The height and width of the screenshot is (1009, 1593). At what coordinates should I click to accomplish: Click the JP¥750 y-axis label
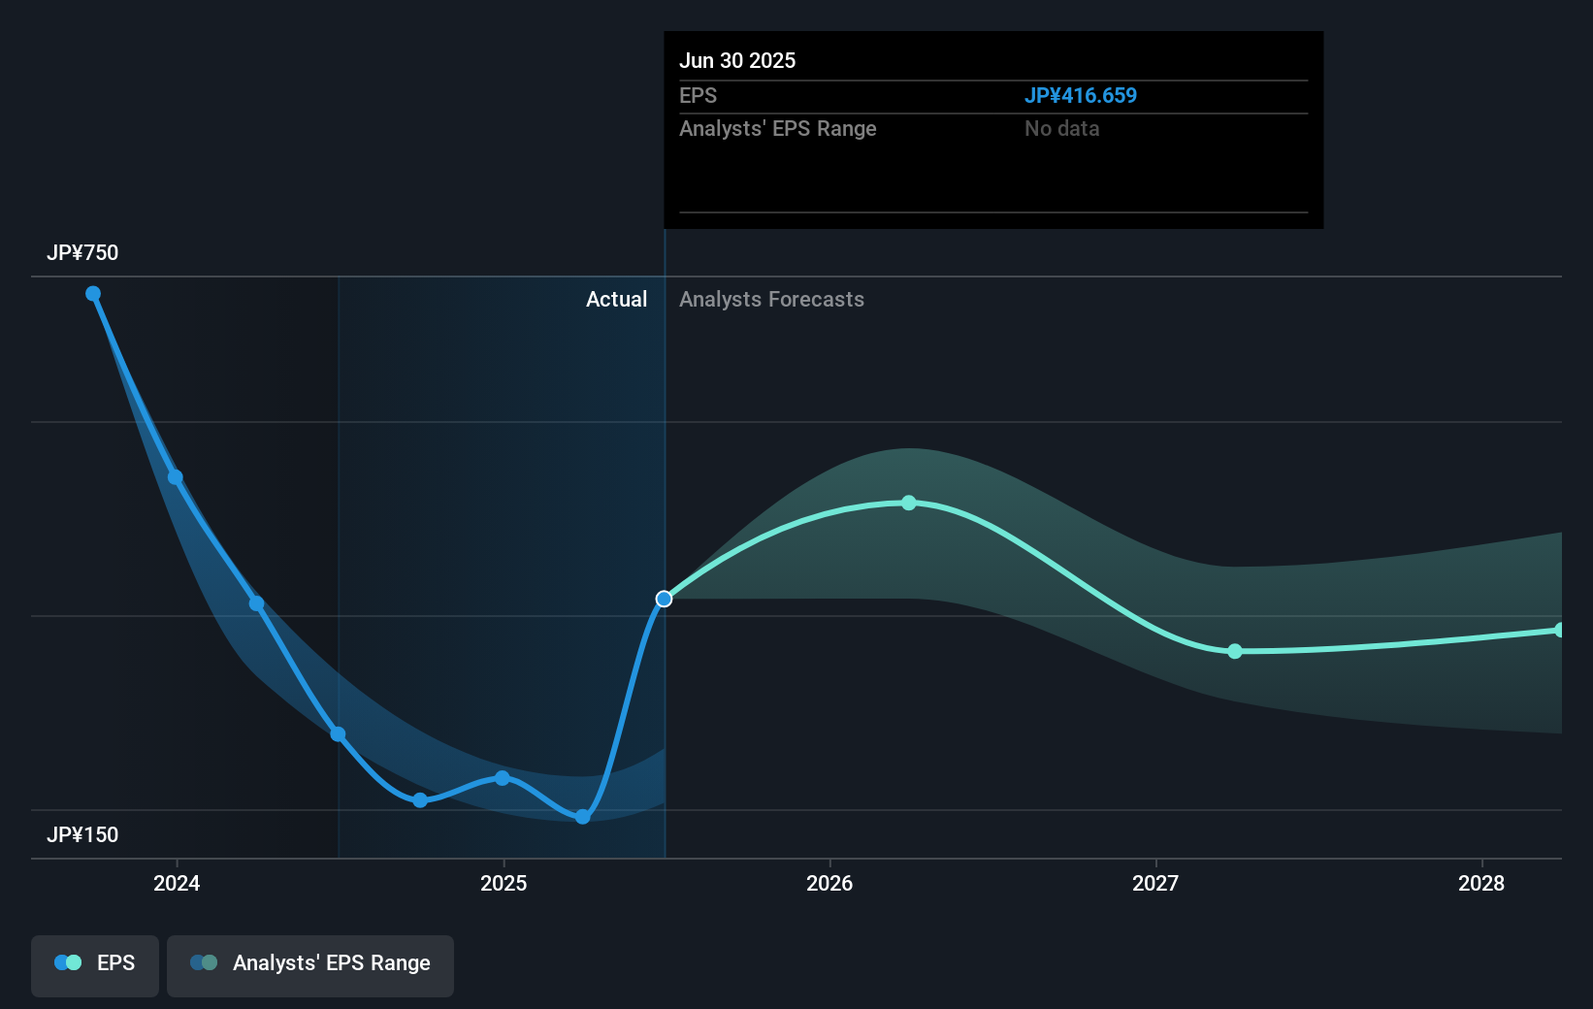(82, 253)
